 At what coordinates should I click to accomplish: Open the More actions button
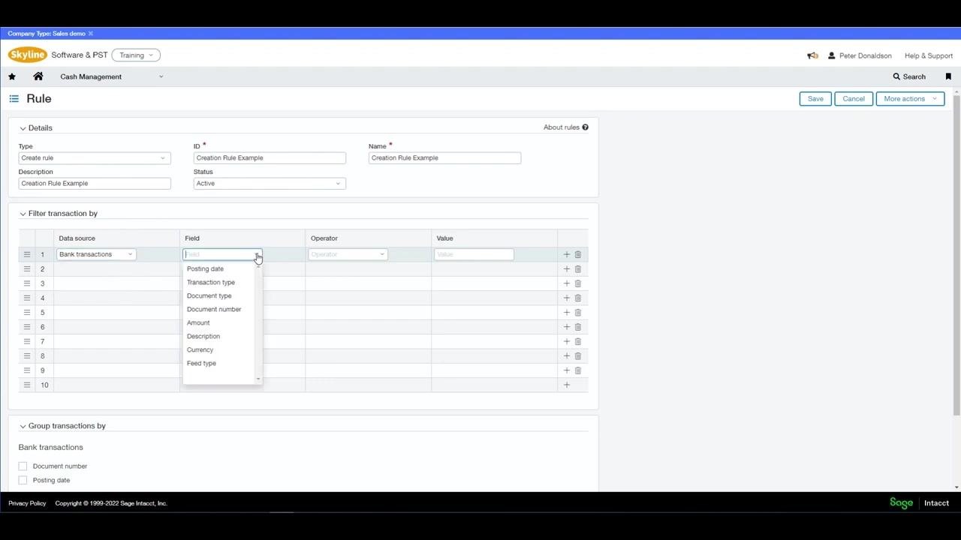point(910,99)
